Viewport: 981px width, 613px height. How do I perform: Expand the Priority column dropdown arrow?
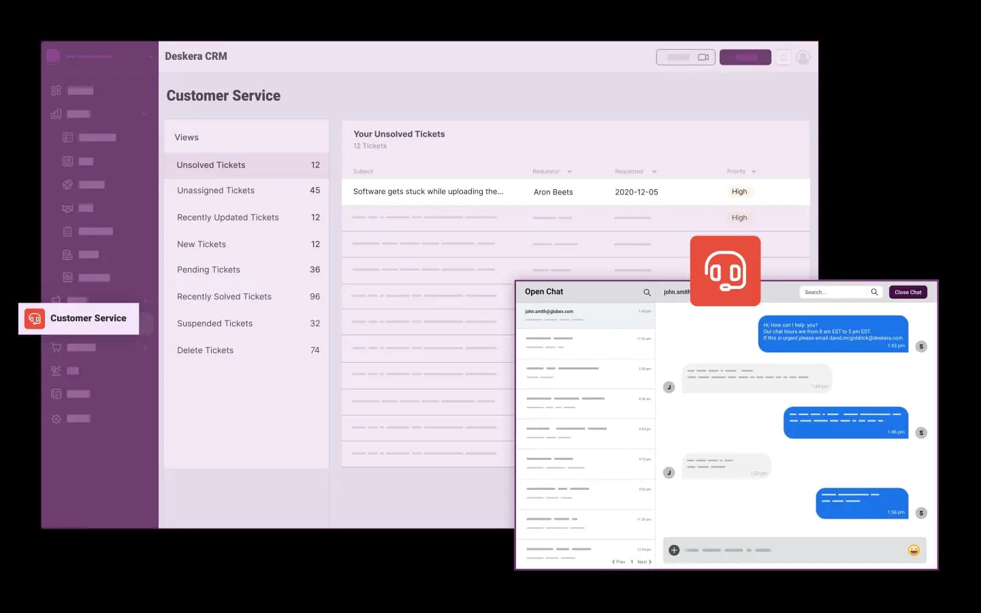tap(754, 172)
